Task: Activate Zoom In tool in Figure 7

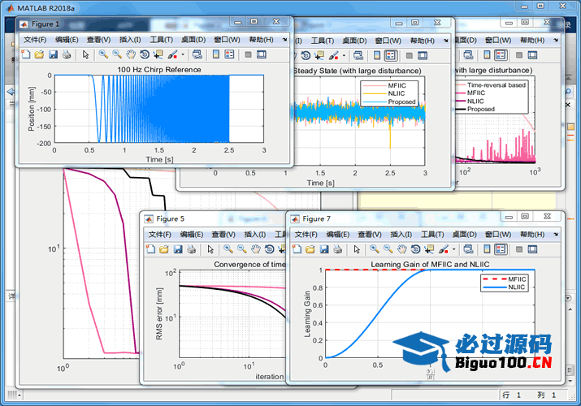Action: [x=375, y=249]
